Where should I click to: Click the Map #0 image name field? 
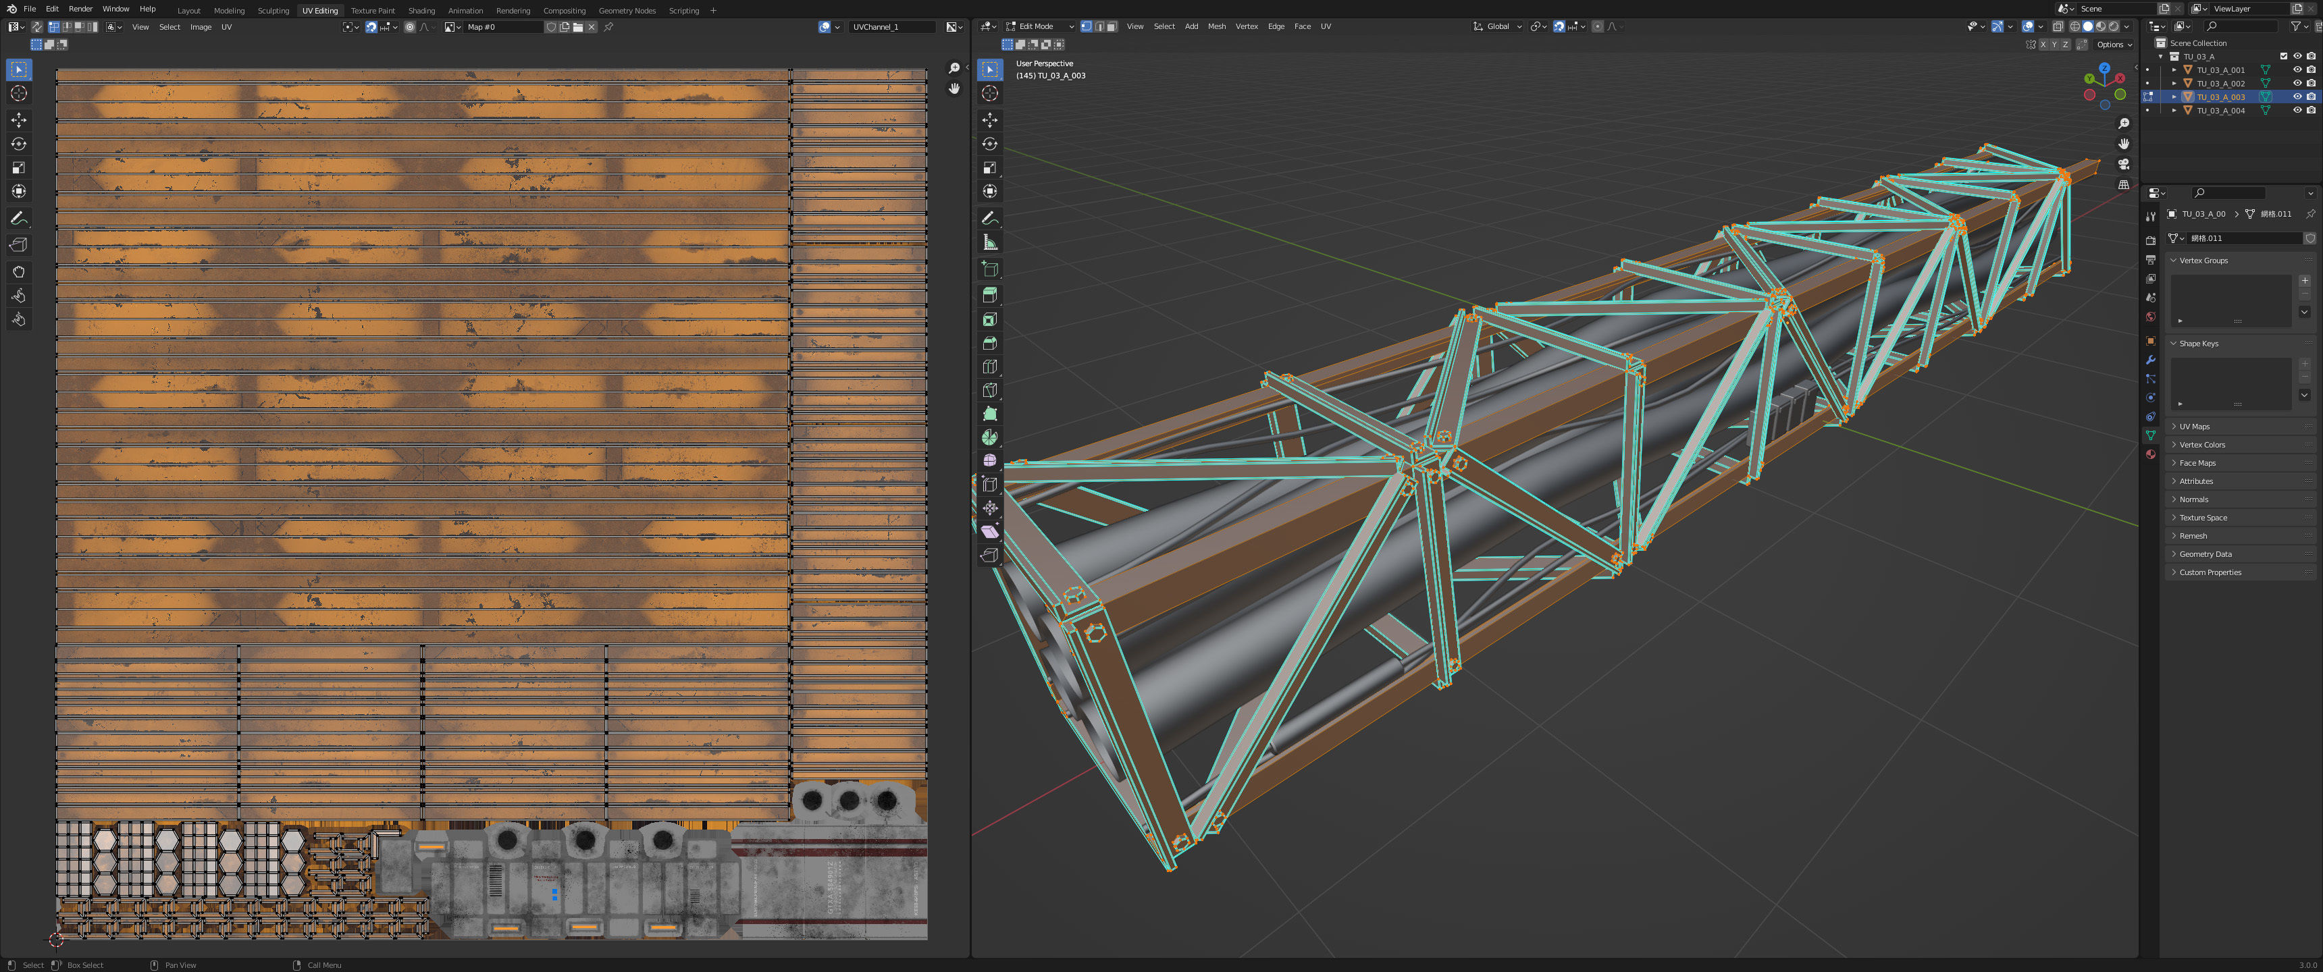[x=503, y=27]
